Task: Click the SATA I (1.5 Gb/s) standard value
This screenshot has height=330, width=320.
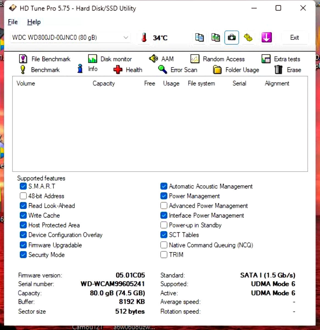Action: tap(268, 275)
